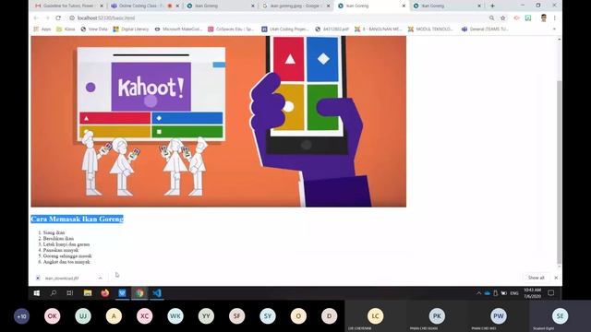Click the list item 'Panaskan minyak'
This screenshot has width=591, height=332.
click(61, 250)
